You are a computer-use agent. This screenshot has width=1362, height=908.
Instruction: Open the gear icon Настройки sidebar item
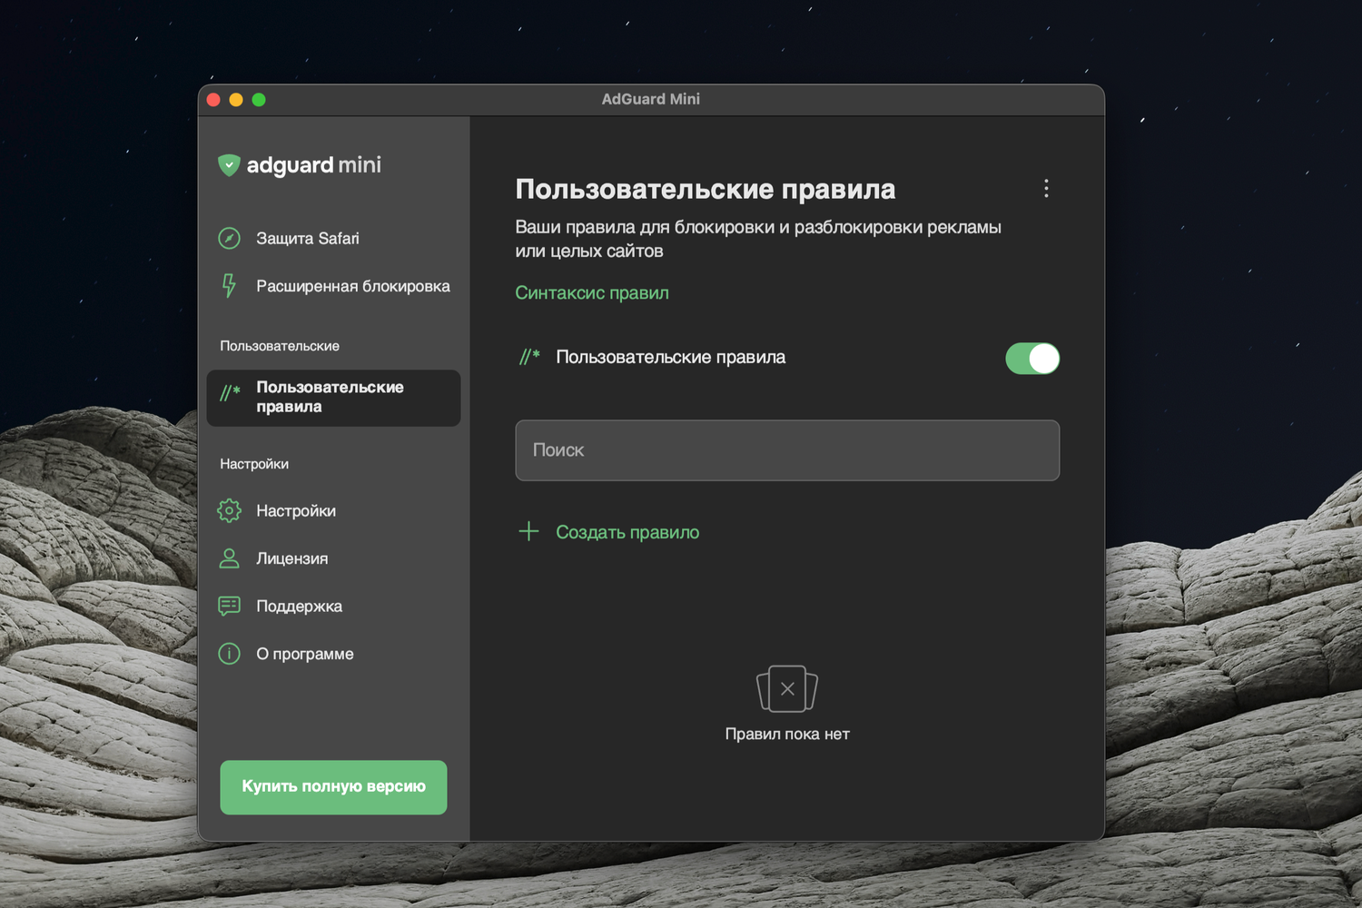pyautogui.click(x=230, y=510)
